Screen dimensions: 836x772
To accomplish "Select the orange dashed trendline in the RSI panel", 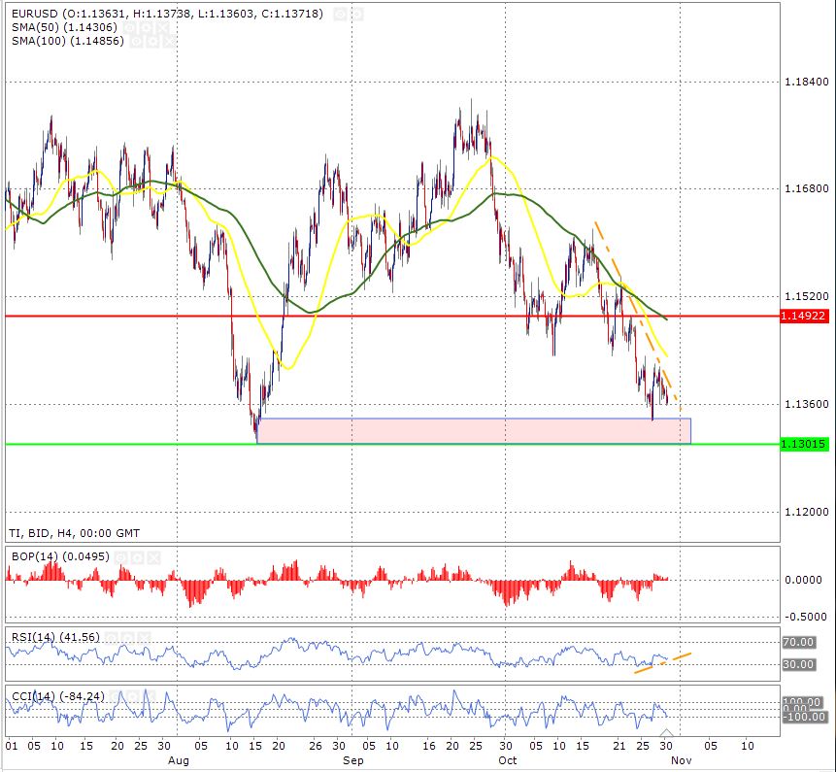I will [x=662, y=662].
